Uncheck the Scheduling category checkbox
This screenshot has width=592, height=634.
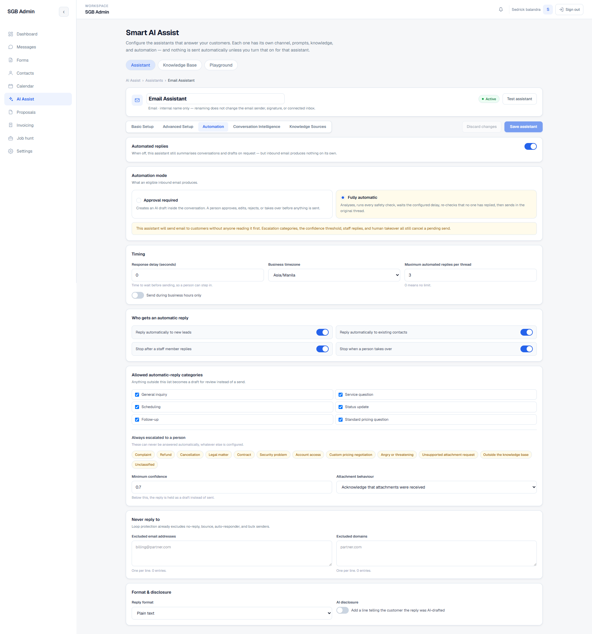tap(137, 407)
